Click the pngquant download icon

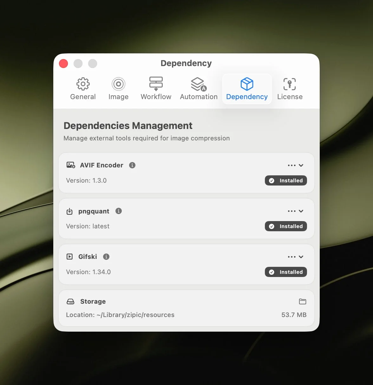[69, 211]
